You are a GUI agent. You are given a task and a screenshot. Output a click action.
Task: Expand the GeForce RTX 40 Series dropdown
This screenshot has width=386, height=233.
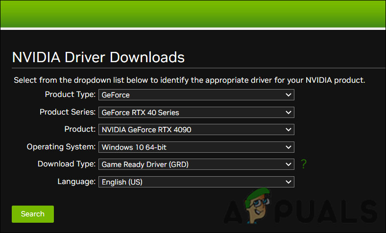[196, 113]
